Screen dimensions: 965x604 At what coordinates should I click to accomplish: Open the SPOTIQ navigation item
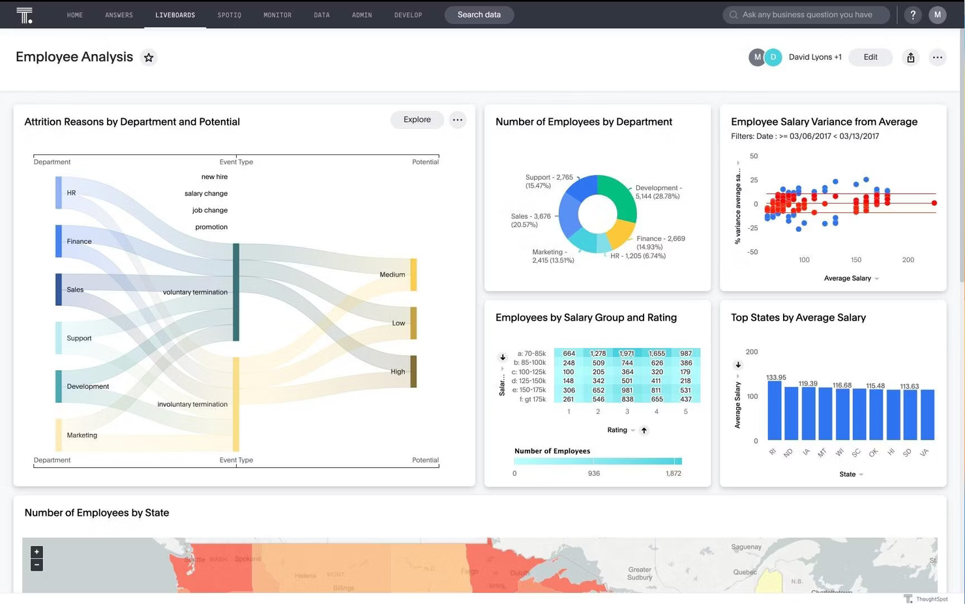tap(229, 14)
